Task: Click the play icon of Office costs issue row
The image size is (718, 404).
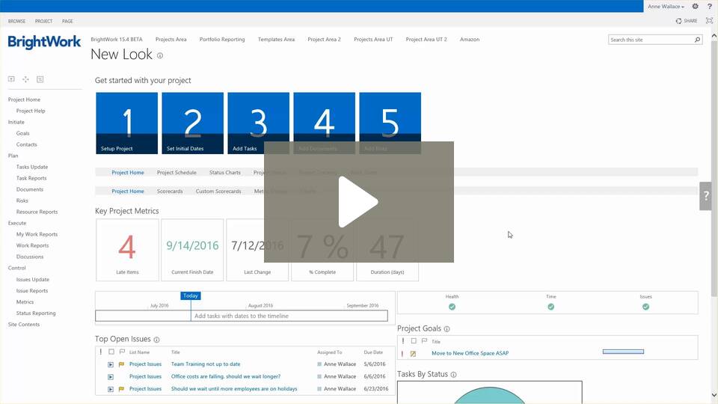Action: [x=111, y=377]
